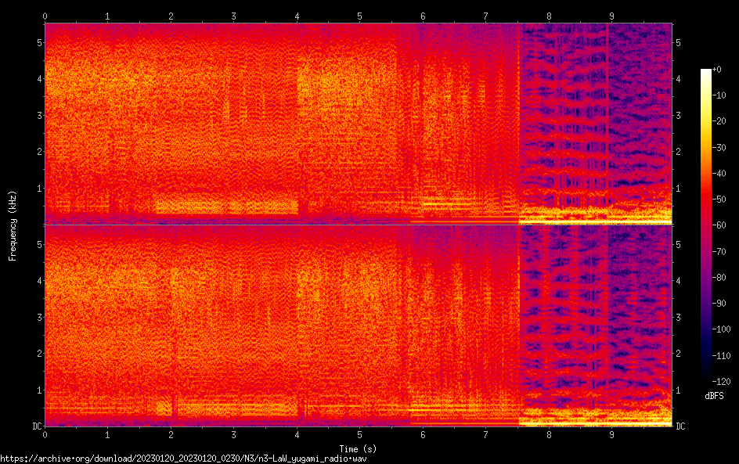Click the DC label at the bottom right
The image size is (739, 464).
tap(680, 426)
